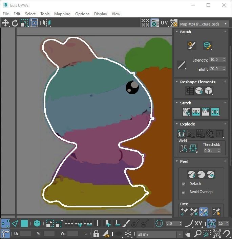Toggle the Auto Pin Moved Vertices icon

pyautogui.click(x=204, y=212)
